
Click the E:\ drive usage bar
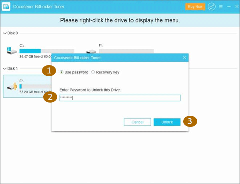[x=35, y=86]
